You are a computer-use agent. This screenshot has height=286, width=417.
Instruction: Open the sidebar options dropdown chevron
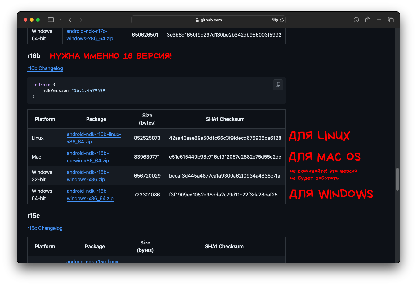(x=60, y=20)
